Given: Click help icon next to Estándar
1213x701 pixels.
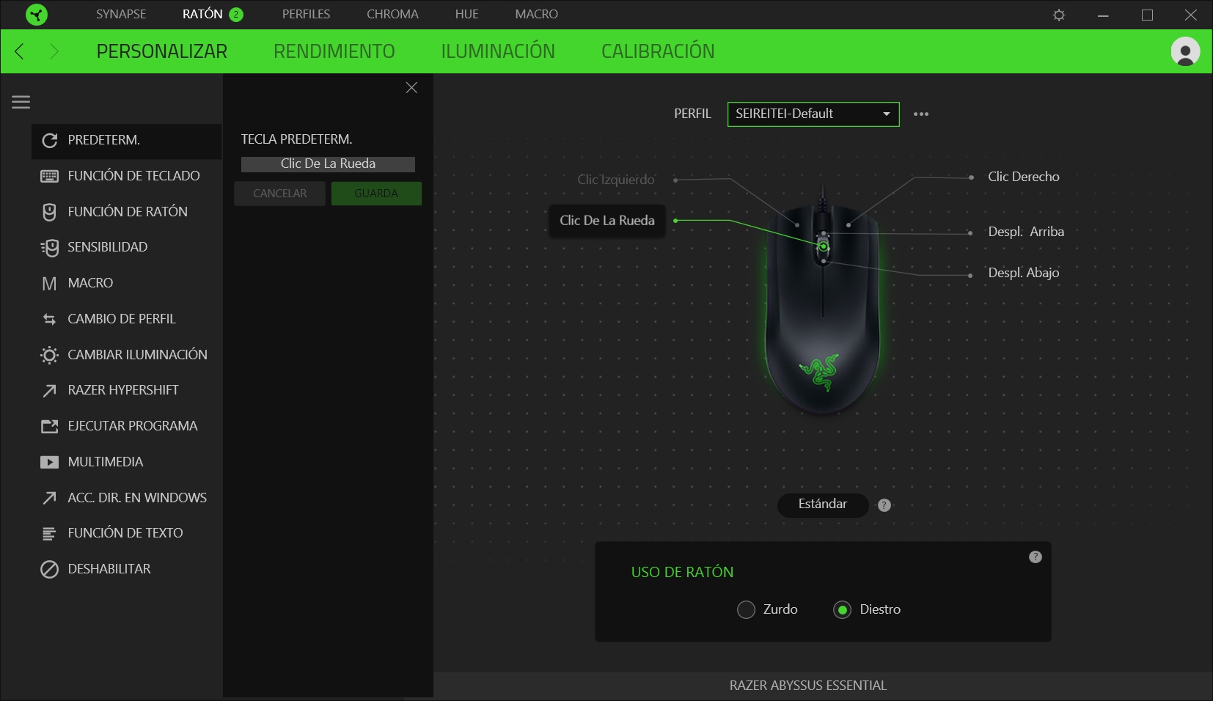Looking at the screenshot, I should (884, 505).
